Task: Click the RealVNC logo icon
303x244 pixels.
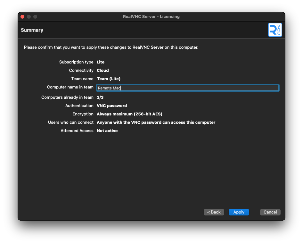Action: (x=275, y=30)
